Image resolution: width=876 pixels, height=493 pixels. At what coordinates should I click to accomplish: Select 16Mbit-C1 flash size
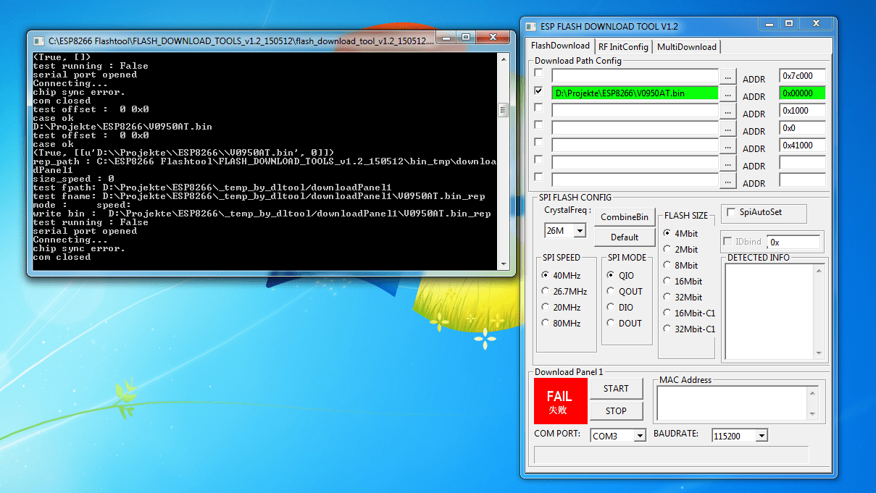(667, 313)
